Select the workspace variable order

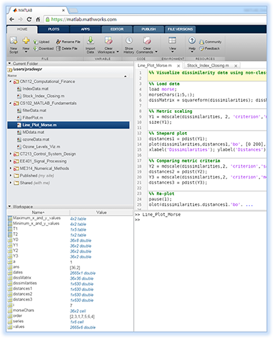[x=18, y=316]
